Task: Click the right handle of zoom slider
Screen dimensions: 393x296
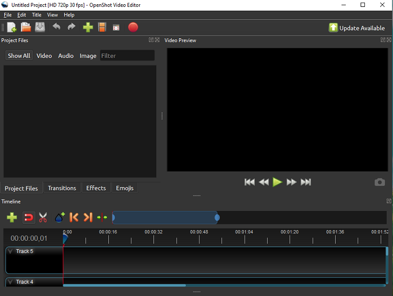Action: point(217,217)
